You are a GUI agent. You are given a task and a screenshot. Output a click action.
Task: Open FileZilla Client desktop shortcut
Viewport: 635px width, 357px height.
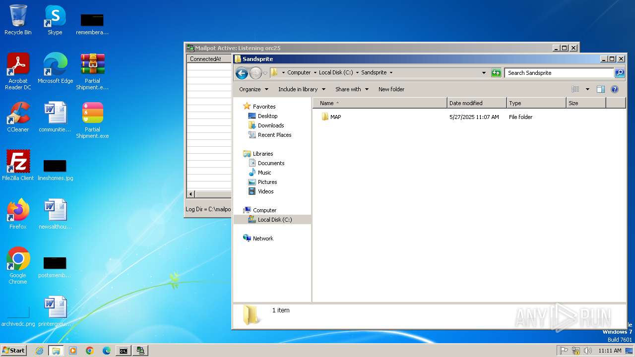[18, 166]
